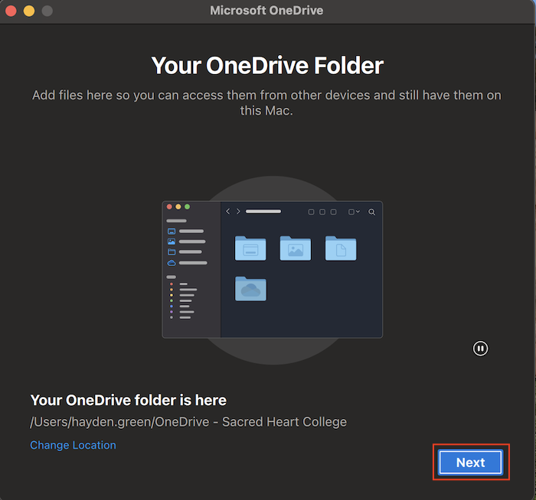Click the magnifier search icon in illustration
This screenshot has width=536, height=500.
[372, 212]
